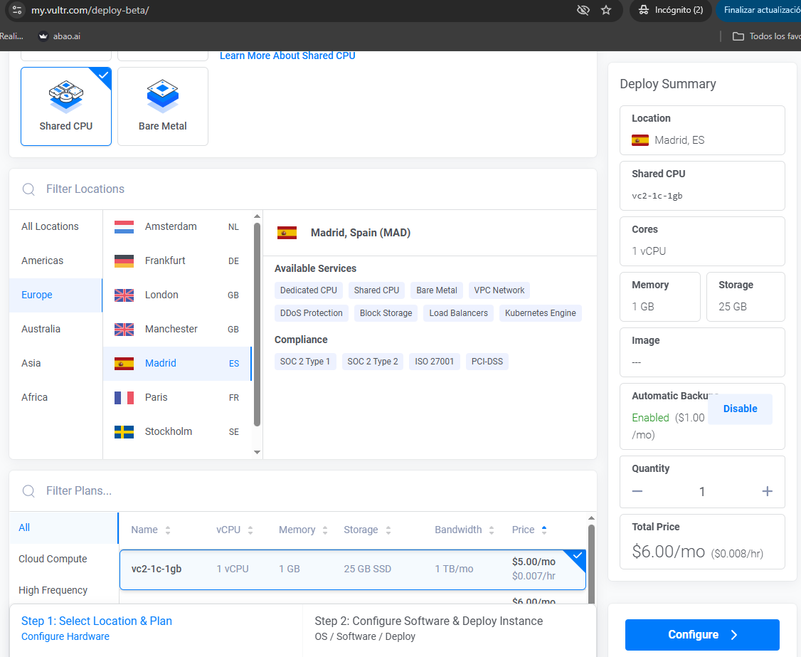Choose Stockholm as the location
The image size is (801, 657).
pyautogui.click(x=169, y=431)
